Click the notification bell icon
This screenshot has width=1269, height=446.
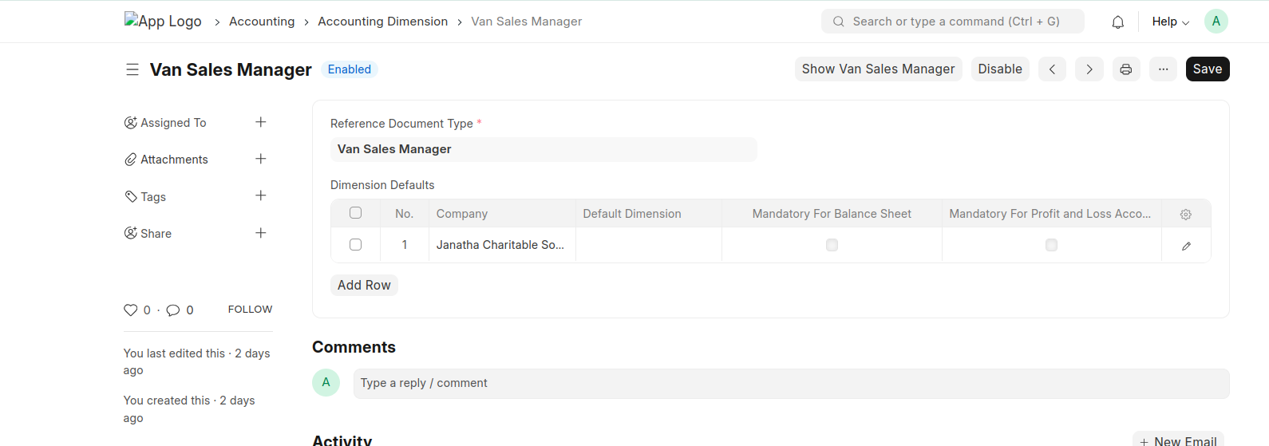[1117, 22]
